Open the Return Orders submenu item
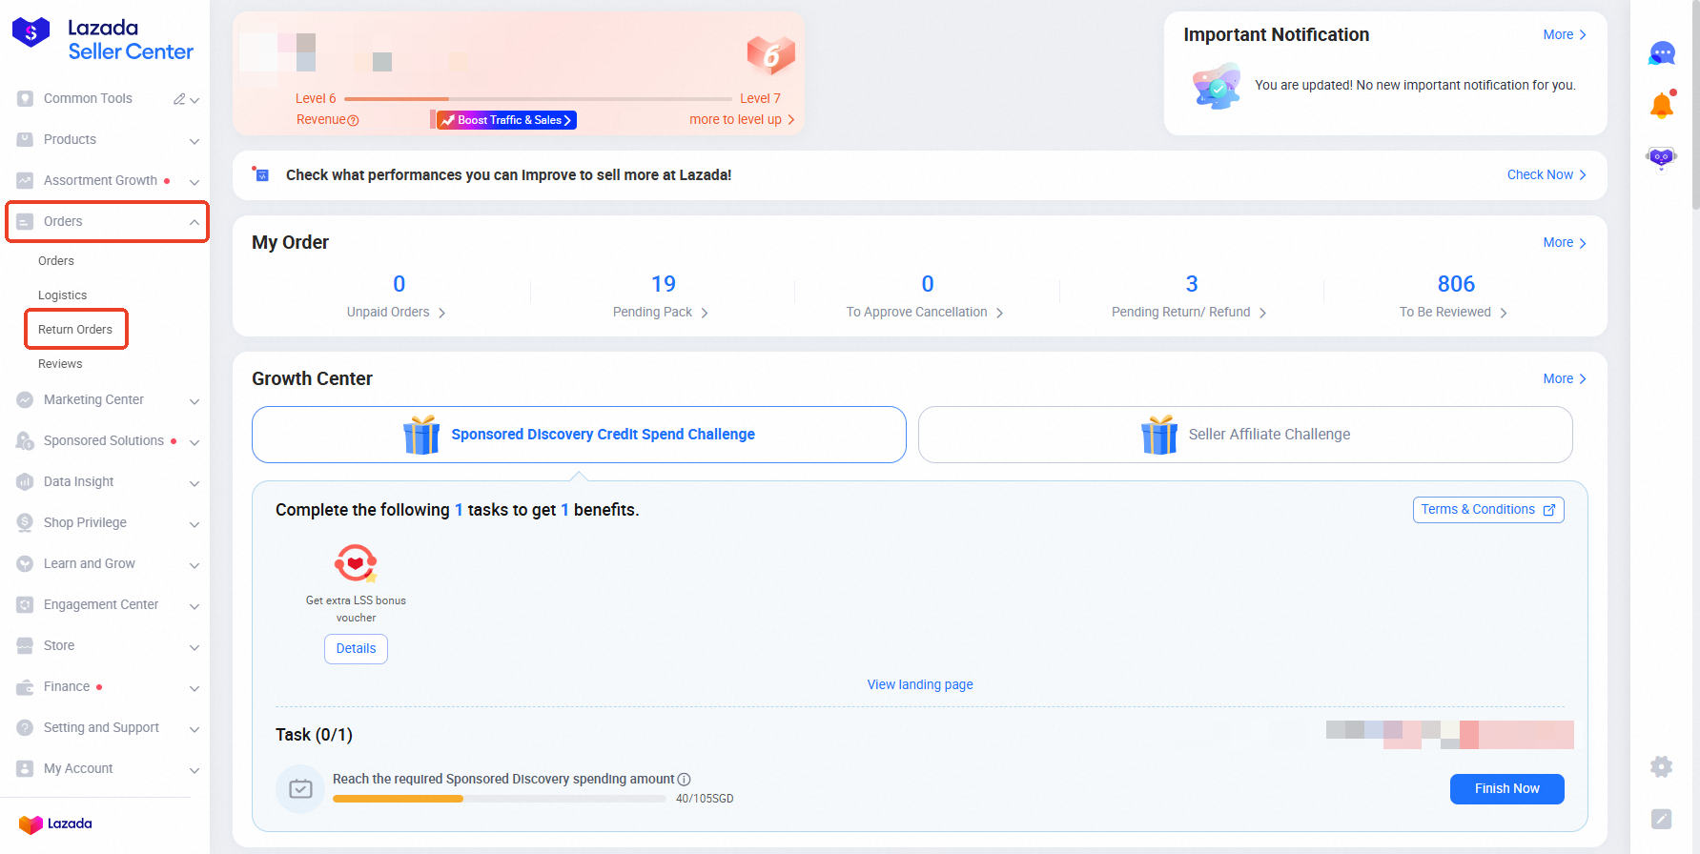 (75, 330)
